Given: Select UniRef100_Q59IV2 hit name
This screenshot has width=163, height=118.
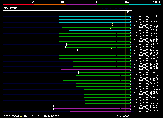Looking at the screenshot, I should [146, 47].
